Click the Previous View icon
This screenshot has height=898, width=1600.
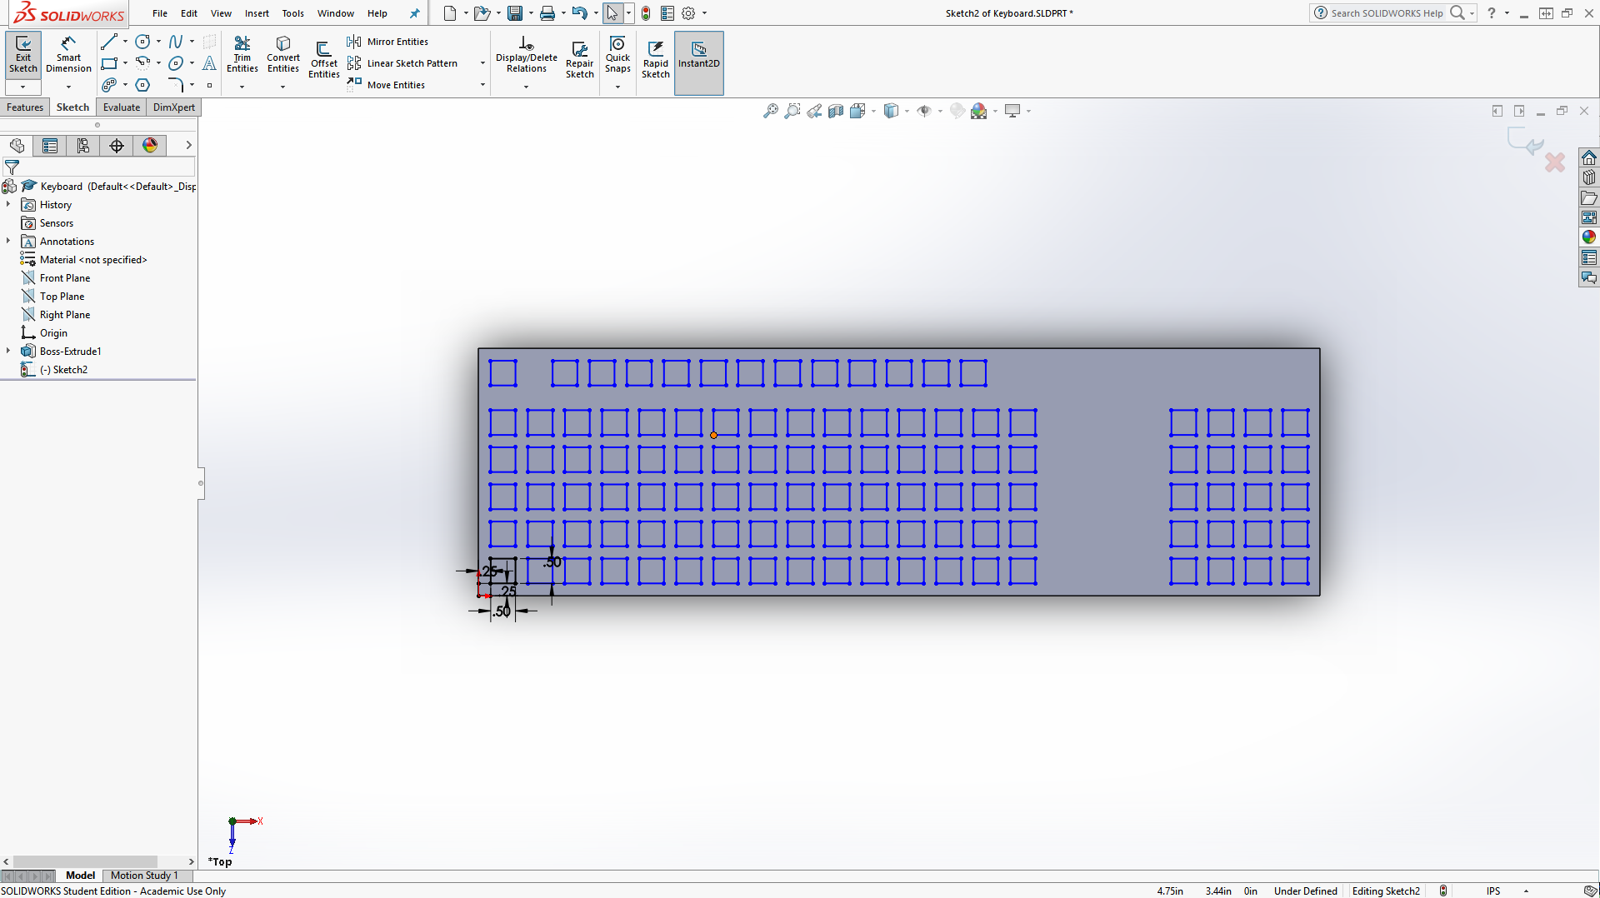(814, 111)
